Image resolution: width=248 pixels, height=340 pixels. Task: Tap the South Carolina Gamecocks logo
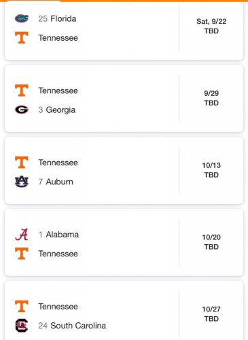click(x=22, y=326)
